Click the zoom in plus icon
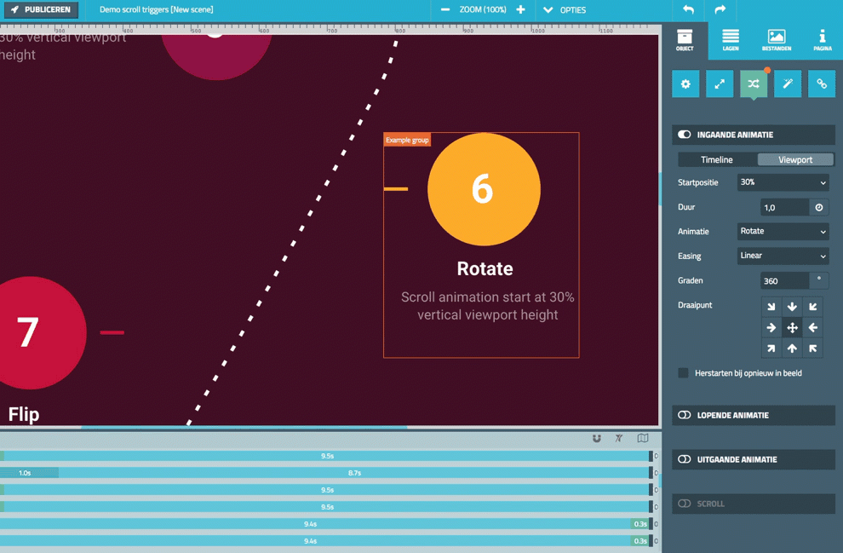The width and height of the screenshot is (843, 553). (521, 10)
